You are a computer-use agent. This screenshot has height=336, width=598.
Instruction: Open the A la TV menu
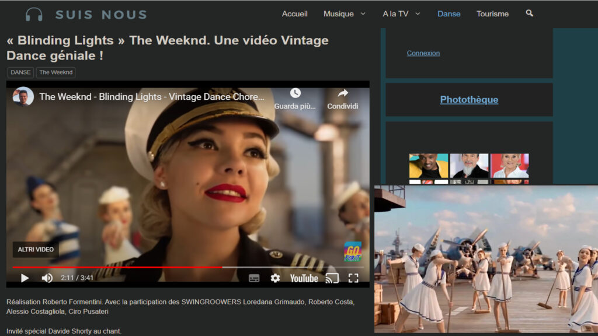pos(395,14)
